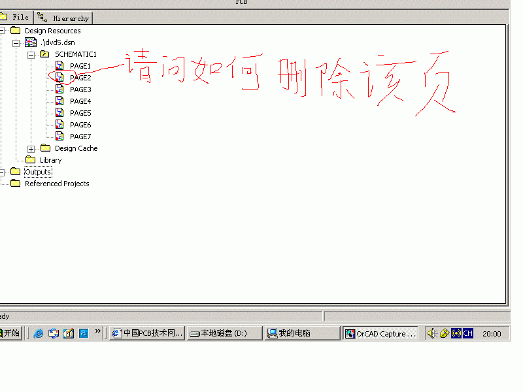Screen dimensions: 523x392
Task: Click the blue antivirus tray icon
Action: (456, 333)
